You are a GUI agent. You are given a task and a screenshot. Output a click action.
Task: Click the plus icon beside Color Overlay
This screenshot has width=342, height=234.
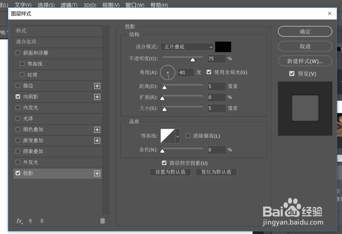pyautogui.click(x=97, y=130)
